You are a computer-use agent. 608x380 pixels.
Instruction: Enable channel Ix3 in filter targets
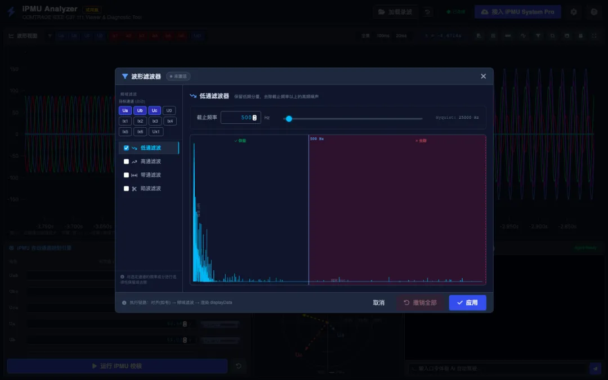pos(155,121)
